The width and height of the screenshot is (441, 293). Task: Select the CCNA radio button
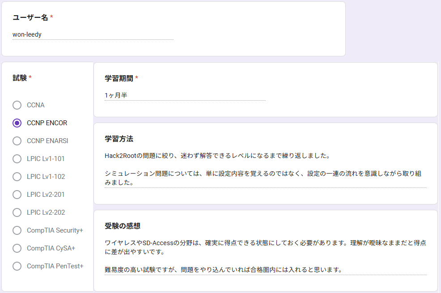click(17, 105)
